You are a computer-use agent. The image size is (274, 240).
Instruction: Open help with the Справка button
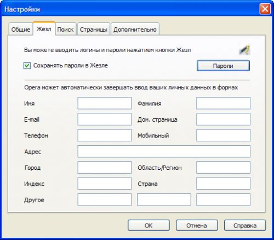point(245,225)
